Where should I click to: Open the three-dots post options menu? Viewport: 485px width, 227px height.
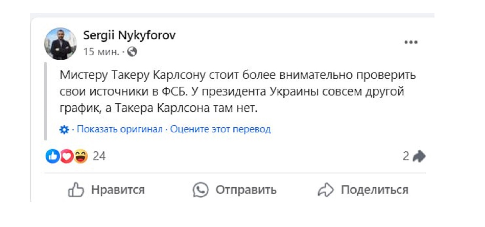(x=411, y=42)
